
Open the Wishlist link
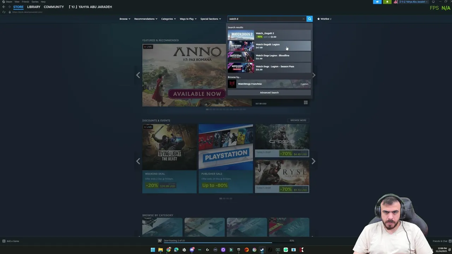tap(324, 19)
